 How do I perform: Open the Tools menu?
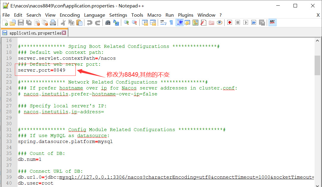click(137, 15)
